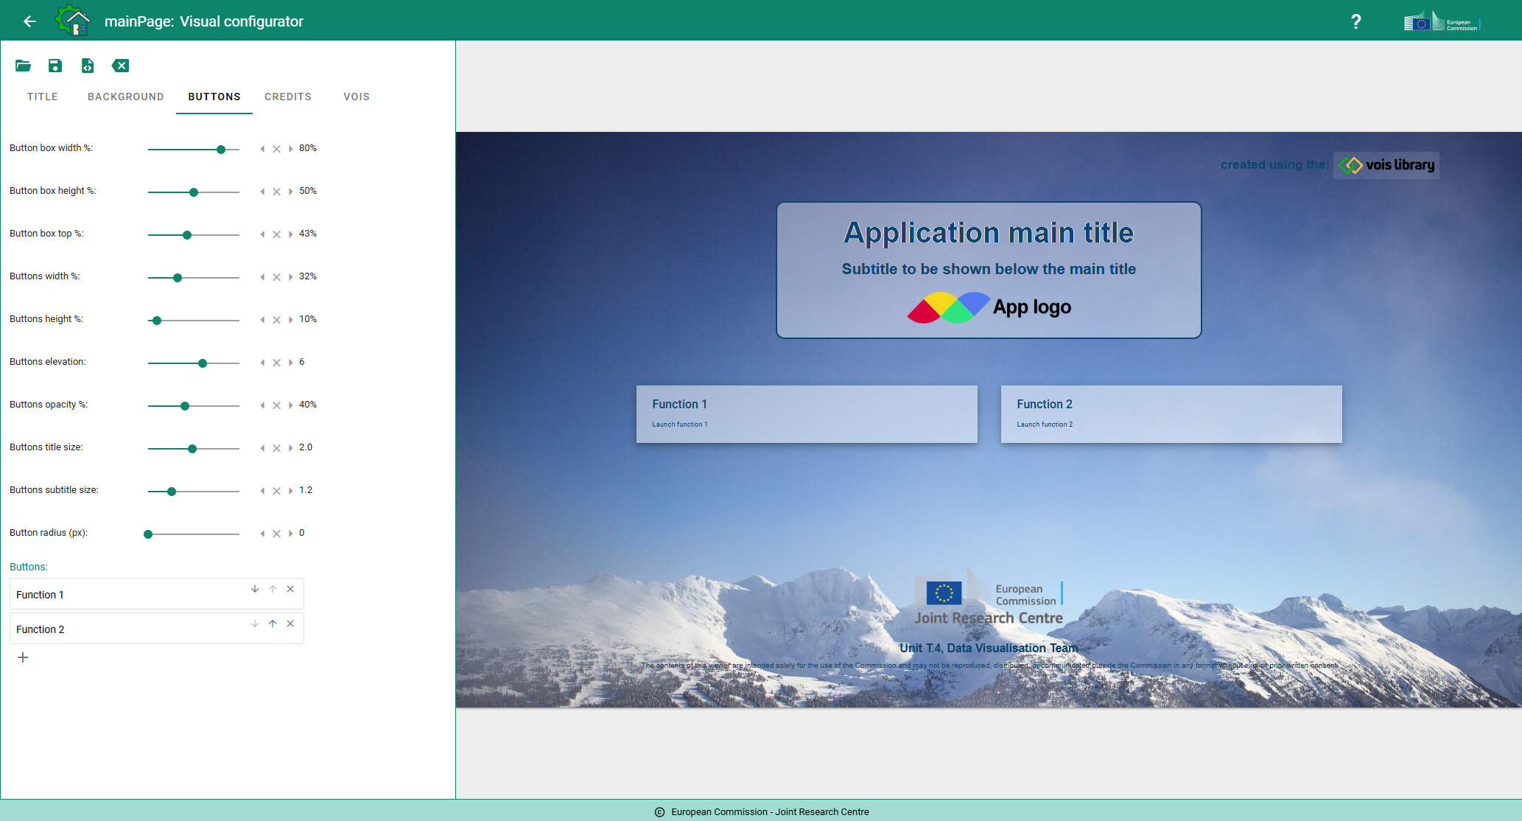
Task: Add a new button with plus icon
Action: click(x=23, y=657)
